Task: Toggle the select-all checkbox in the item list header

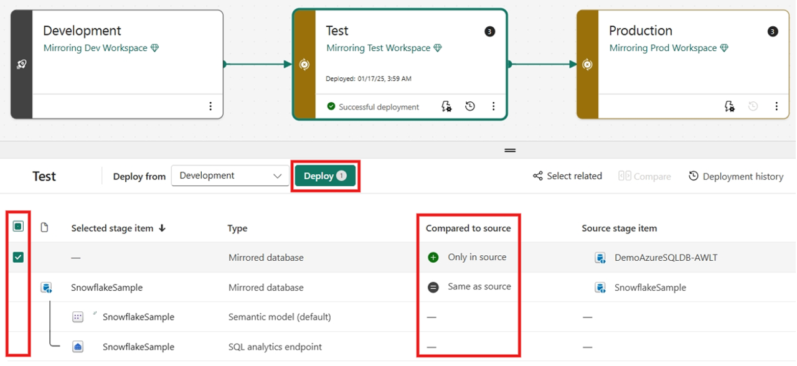Action: click(x=18, y=227)
